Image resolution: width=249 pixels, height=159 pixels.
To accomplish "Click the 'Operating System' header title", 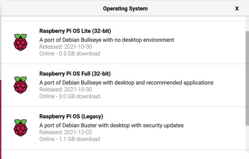I will [125, 9].
